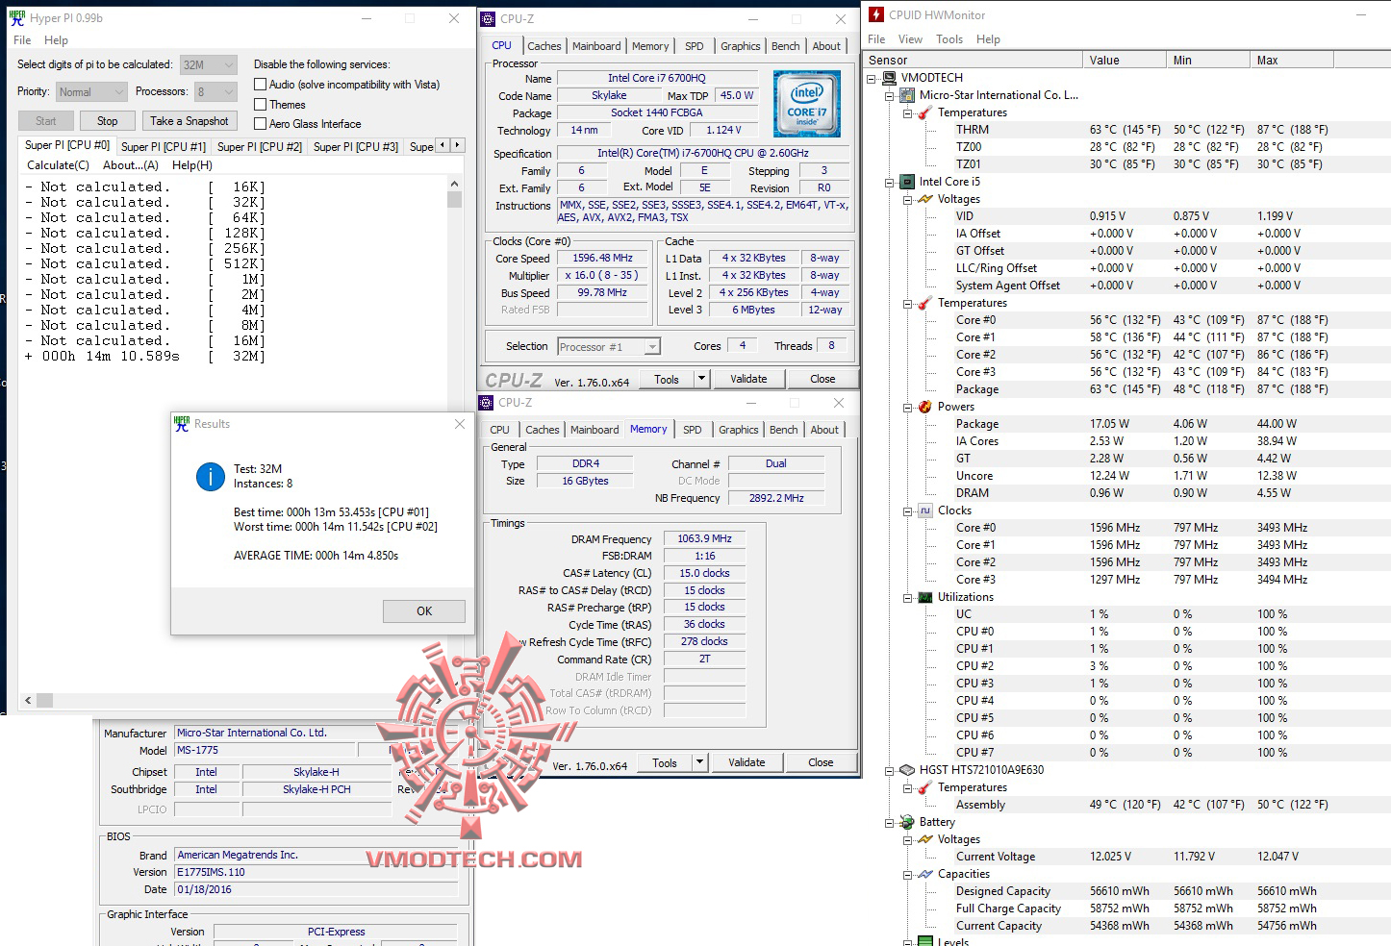Open the Tools menu in HWMonitor
The width and height of the screenshot is (1391, 946).
point(949,39)
